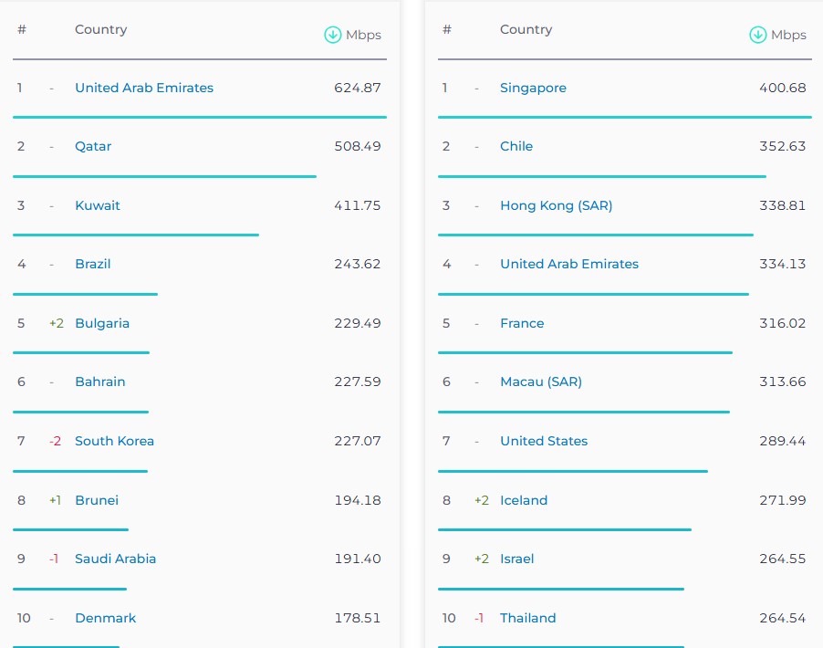Select the Brazil link
Image resolution: width=823 pixels, height=648 pixels.
(x=93, y=264)
